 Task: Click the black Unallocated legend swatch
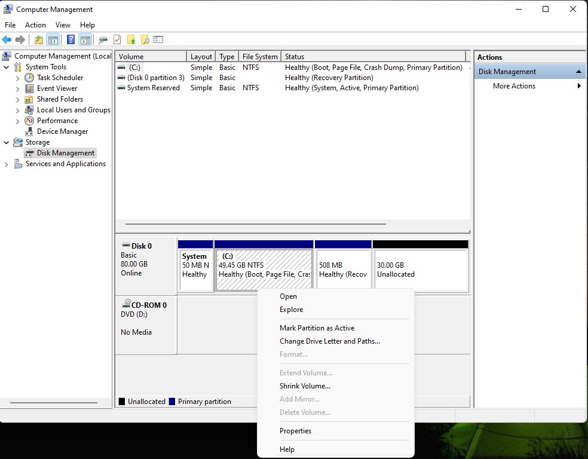click(x=121, y=402)
